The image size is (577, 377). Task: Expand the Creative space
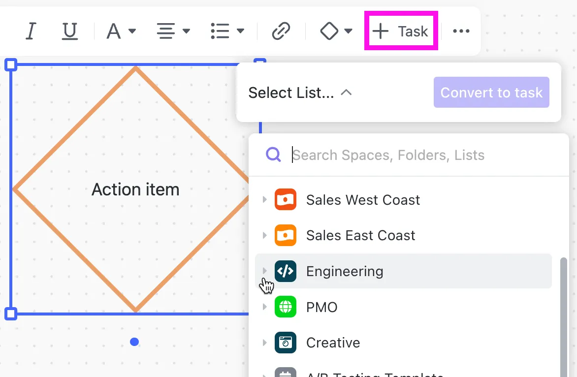pos(264,343)
